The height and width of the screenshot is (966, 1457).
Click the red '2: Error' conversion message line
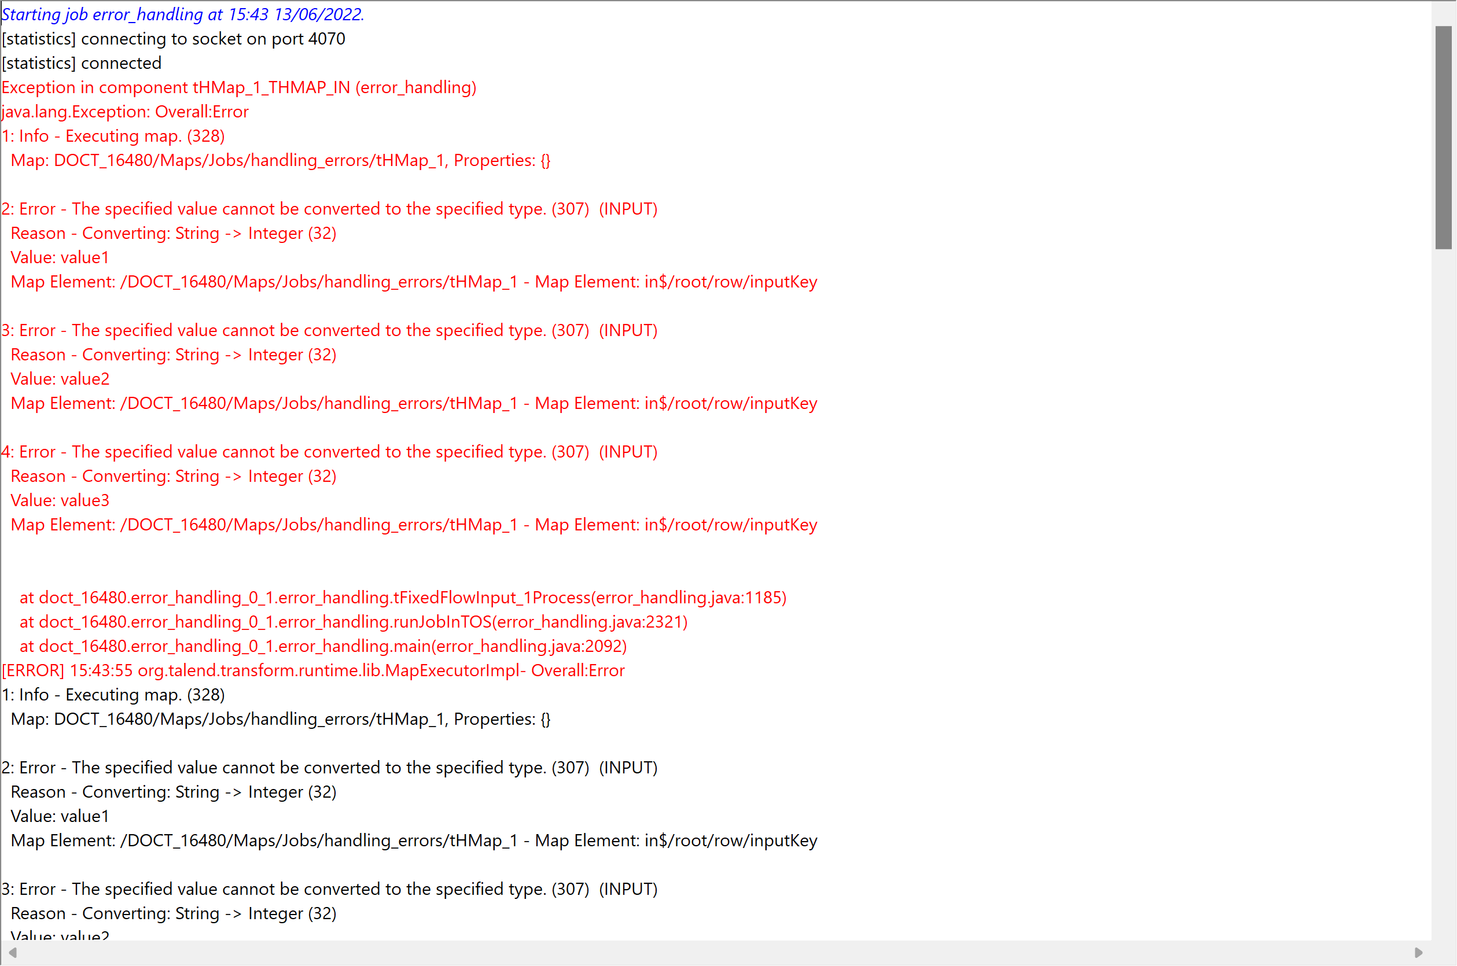[x=329, y=209]
